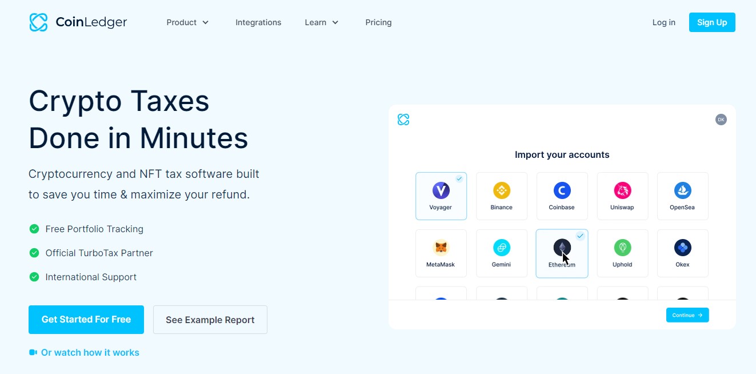This screenshot has height=374, width=756.
Task: Click the CoinLedger brand name text
Action: tap(91, 22)
